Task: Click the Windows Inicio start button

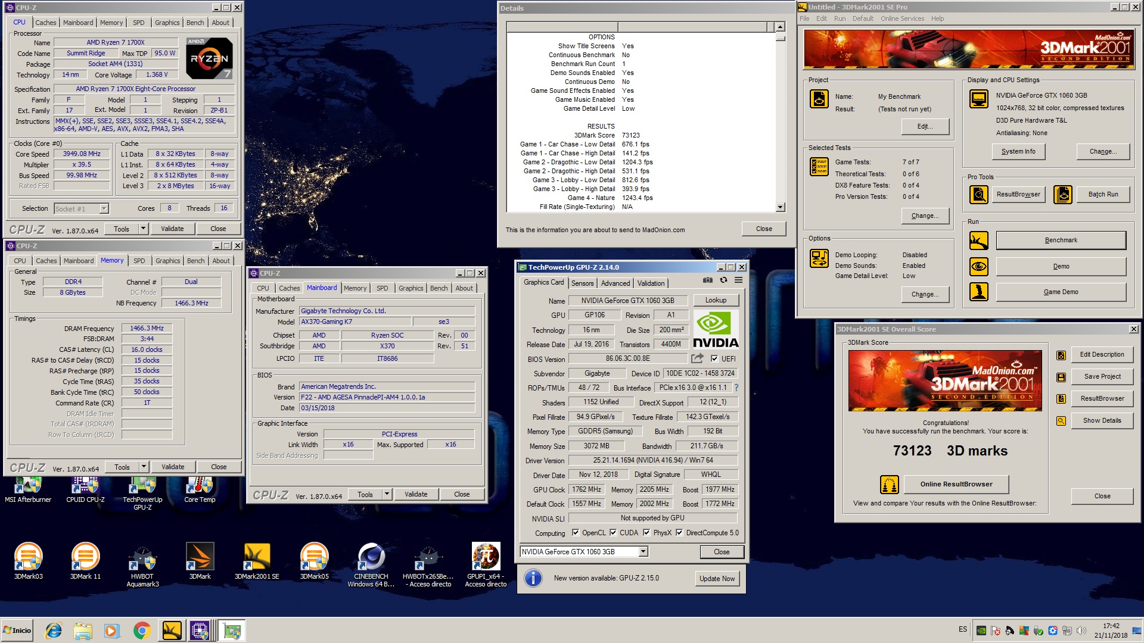Action: 17,630
